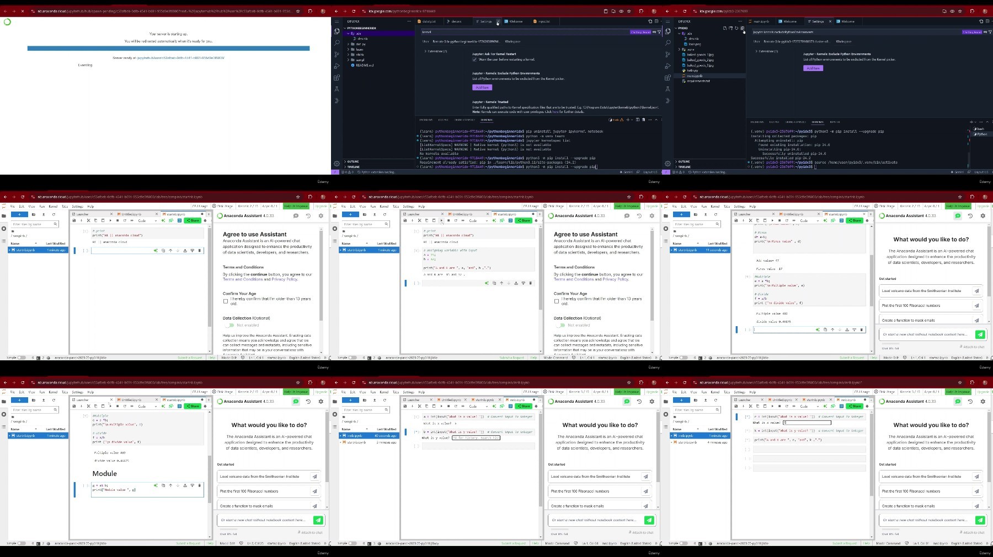Toggle Simple mode switch in bottom-right frame
The width and height of the screenshot is (993, 557).
(x=684, y=543)
